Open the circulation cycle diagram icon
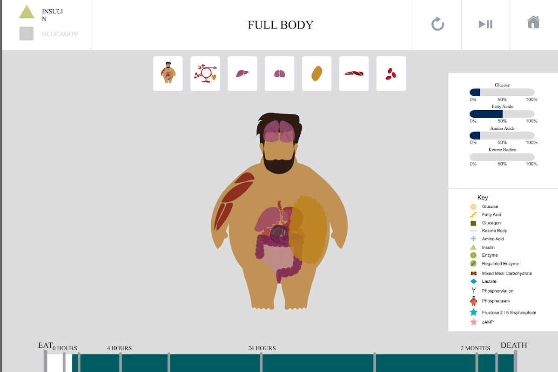The width and height of the screenshot is (558, 372). [x=205, y=73]
